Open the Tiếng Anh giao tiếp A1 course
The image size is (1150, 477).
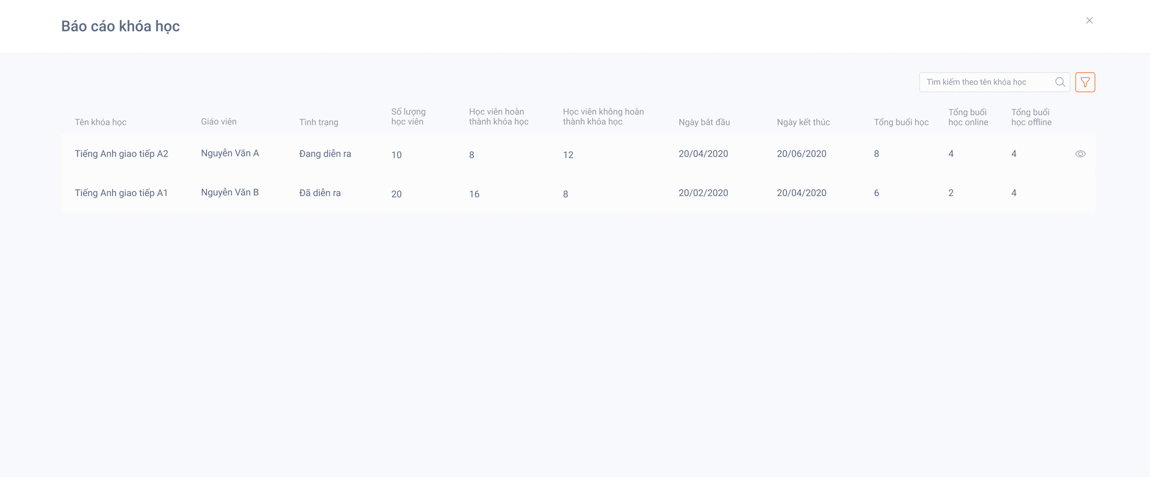[121, 193]
